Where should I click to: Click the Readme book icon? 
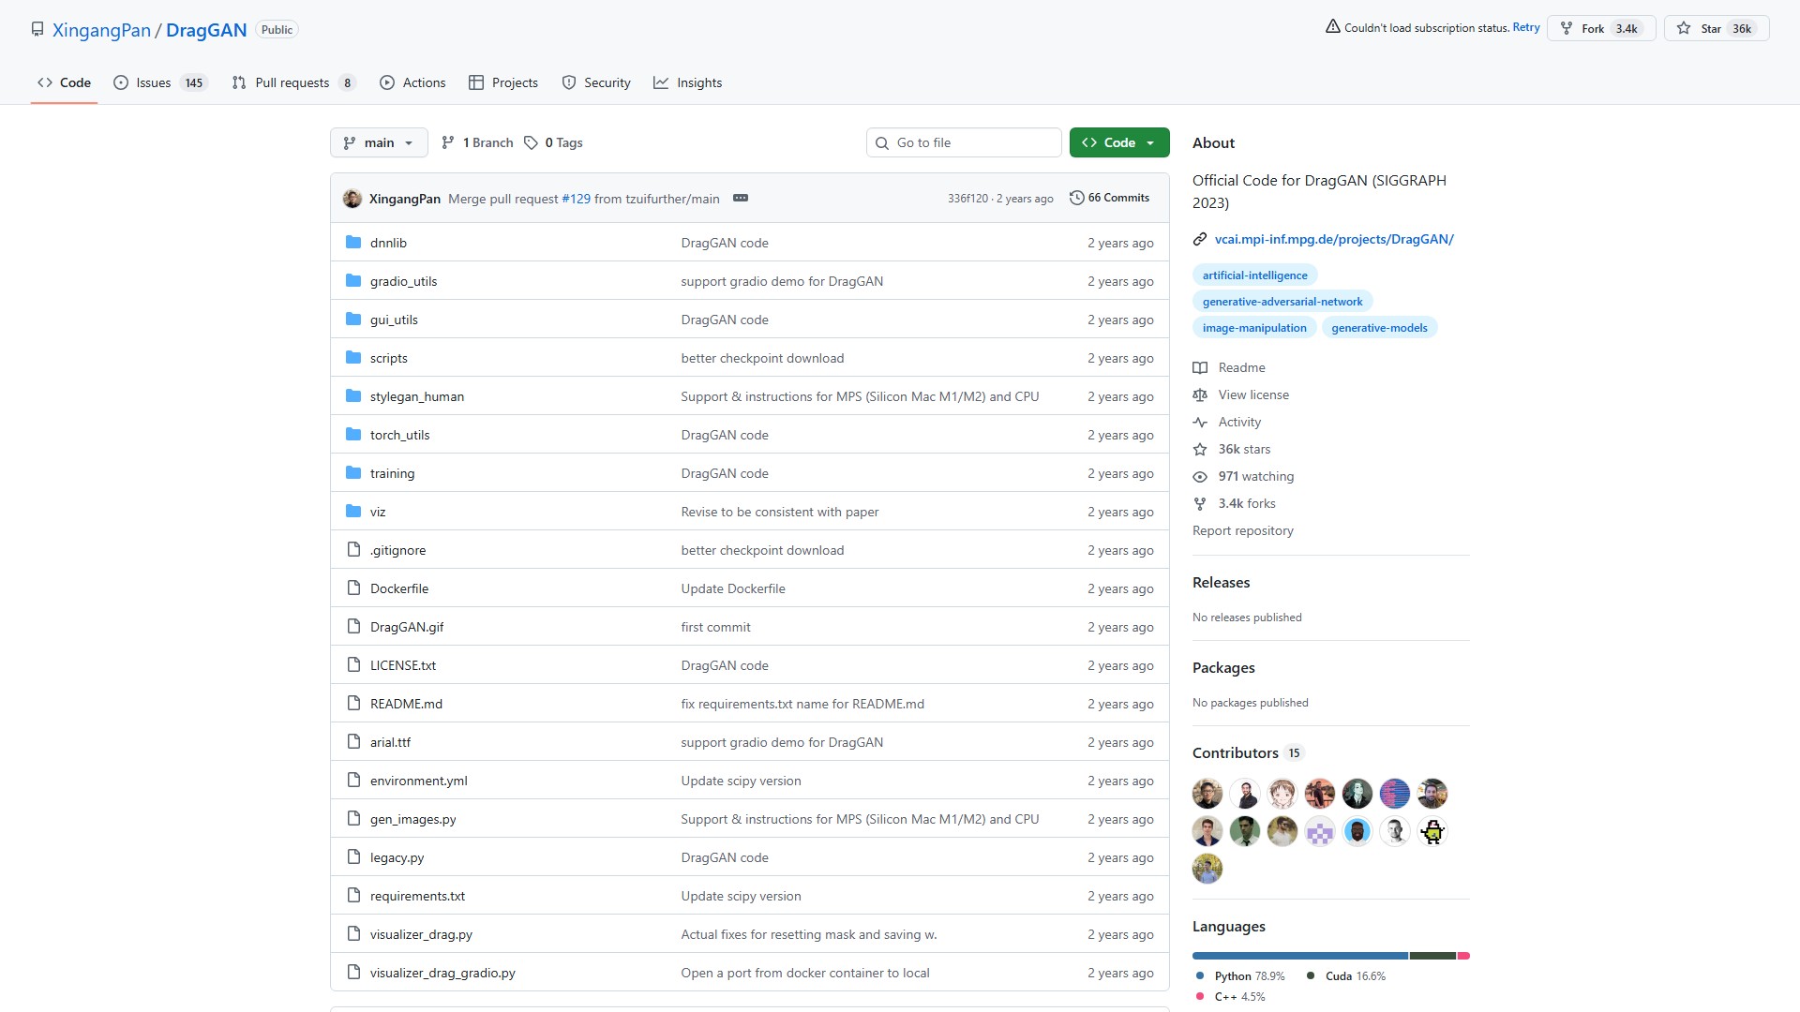point(1200,367)
